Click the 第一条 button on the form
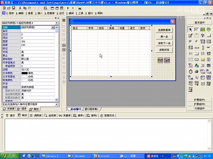213x159 pixels. click(x=164, y=37)
